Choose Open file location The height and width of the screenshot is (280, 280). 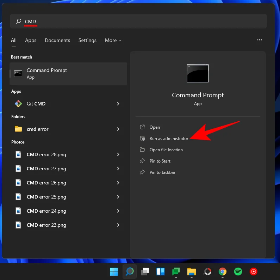coord(166,150)
